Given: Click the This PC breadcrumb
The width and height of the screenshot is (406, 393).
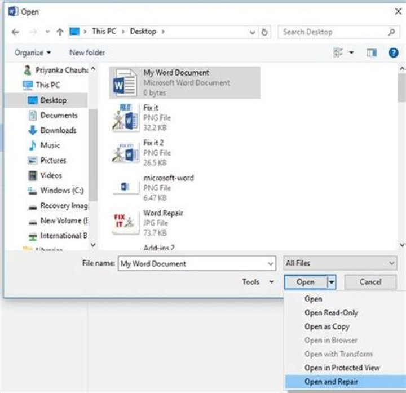Looking at the screenshot, I should (x=104, y=32).
